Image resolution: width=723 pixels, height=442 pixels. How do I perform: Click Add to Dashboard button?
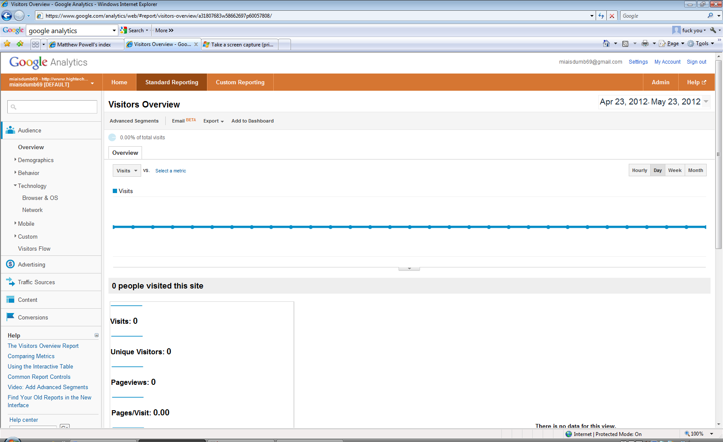252,121
